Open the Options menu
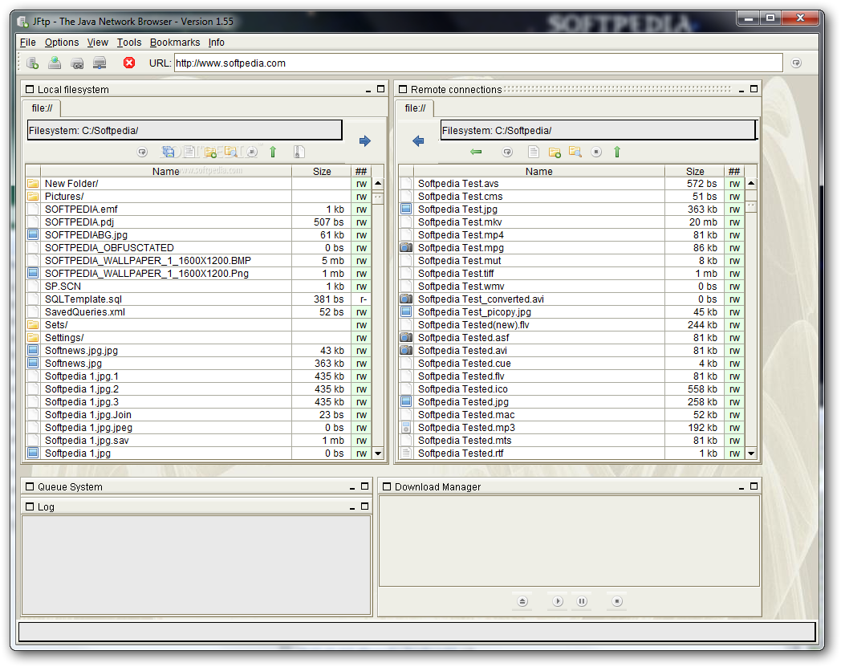Image resolution: width=841 pixels, height=667 pixels. pyautogui.click(x=62, y=43)
